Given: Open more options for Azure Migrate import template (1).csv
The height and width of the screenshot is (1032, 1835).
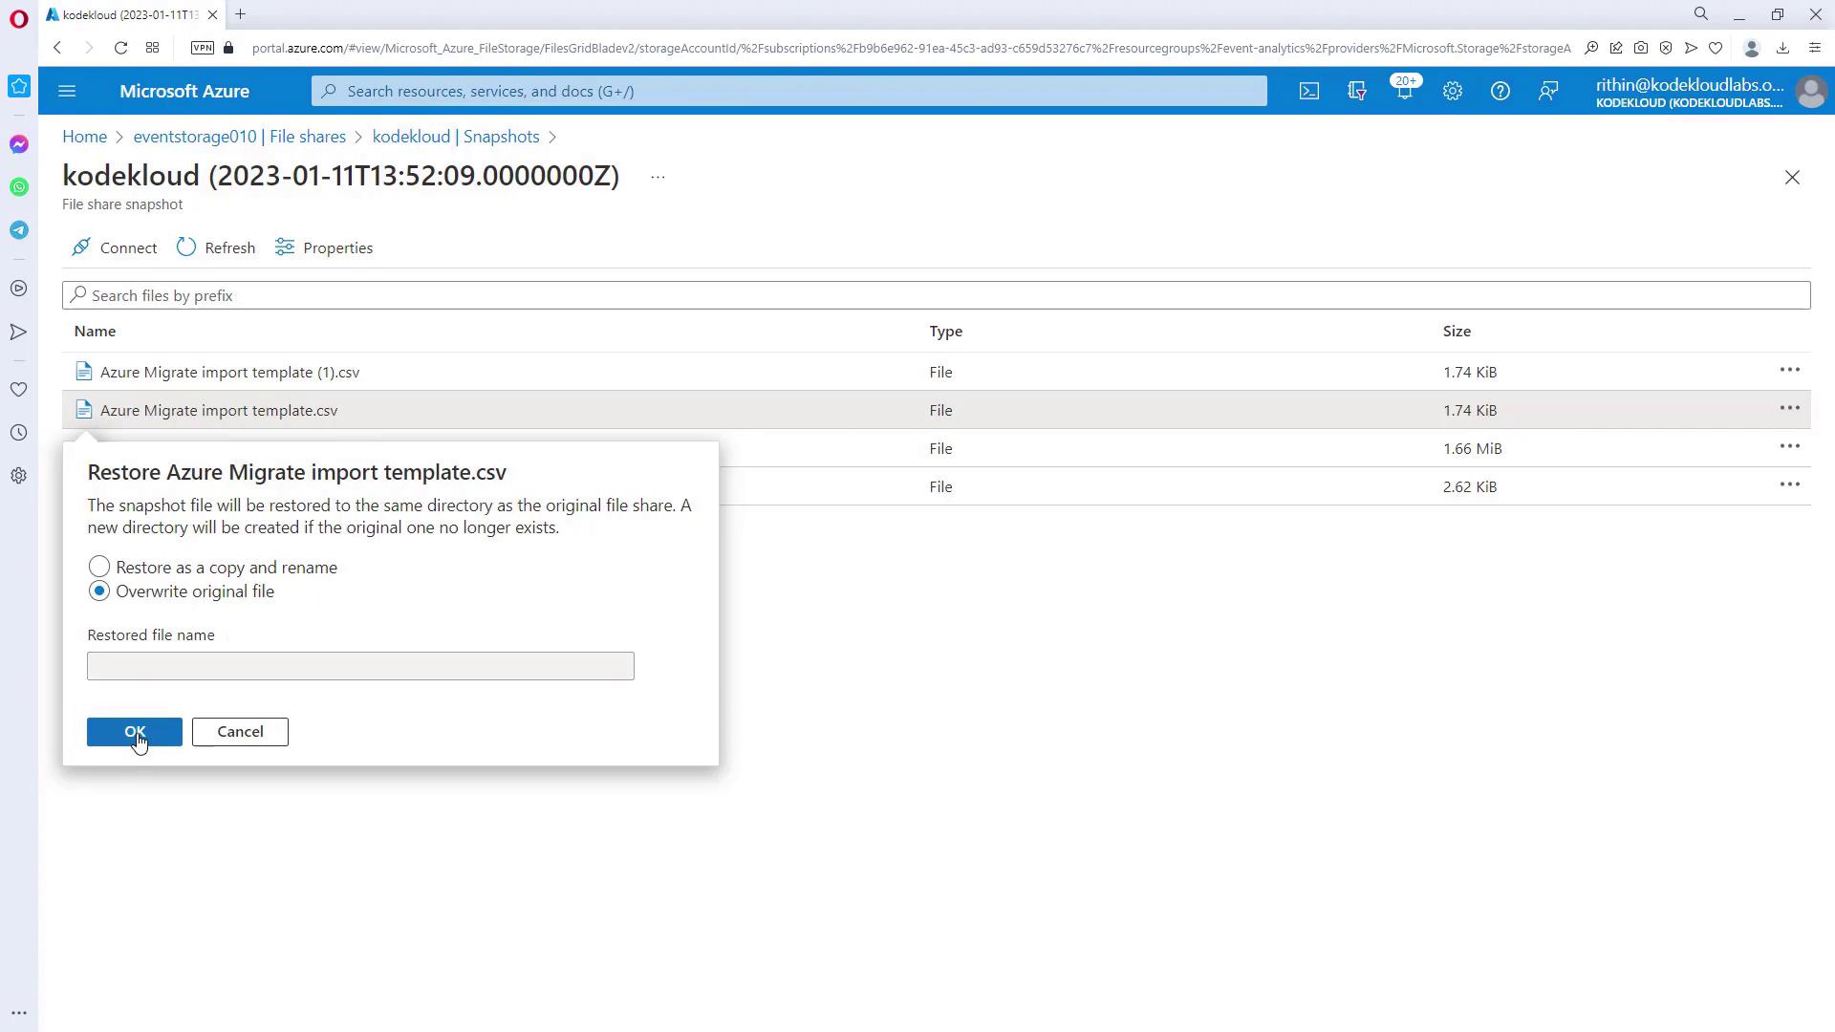Looking at the screenshot, I should [1789, 371].
